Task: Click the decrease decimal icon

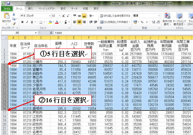Action: (x=158, y=22)
